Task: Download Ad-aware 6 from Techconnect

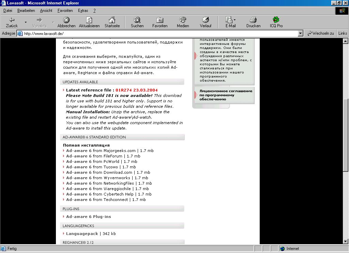Action: (106, 200)
